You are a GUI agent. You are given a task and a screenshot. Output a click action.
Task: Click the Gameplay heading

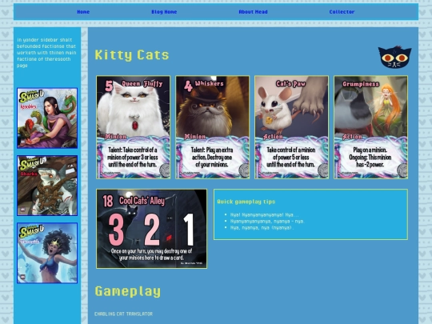(127, 291)
